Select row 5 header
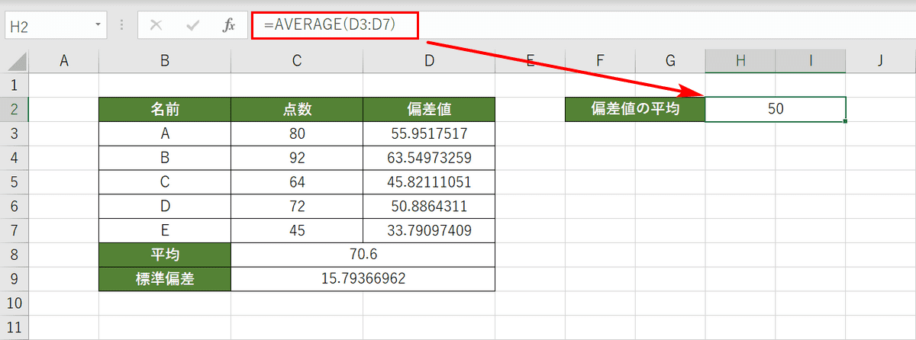Viewport: 916px width, 340px height. pos(15,182)
